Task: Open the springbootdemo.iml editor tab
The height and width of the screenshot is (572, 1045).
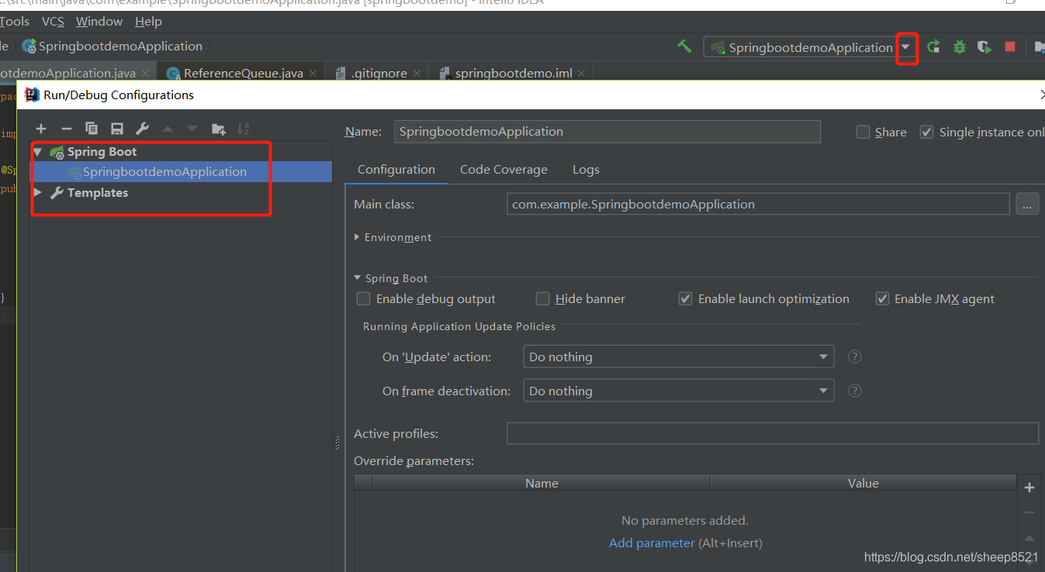Action: click(x=513, y=73)
